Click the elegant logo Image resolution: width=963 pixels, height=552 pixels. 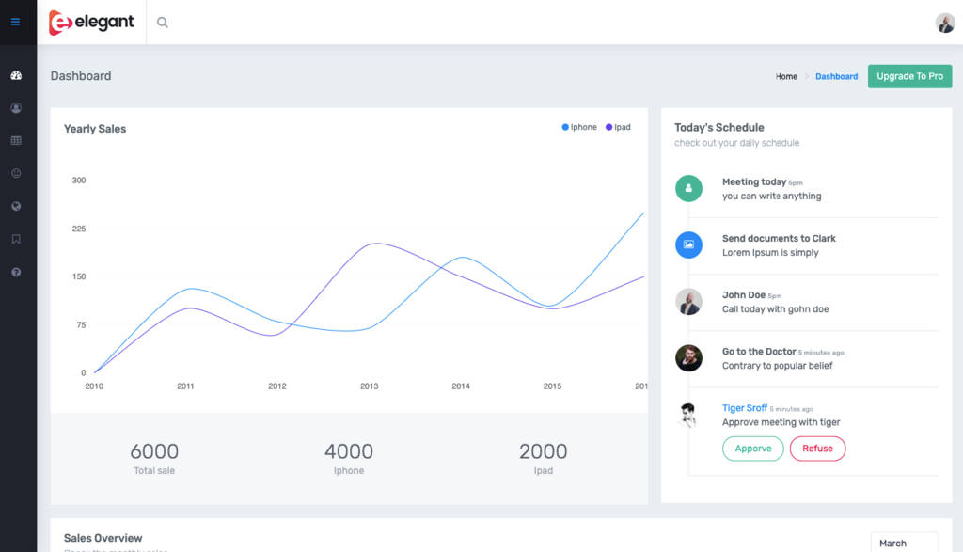coord(91,23)
